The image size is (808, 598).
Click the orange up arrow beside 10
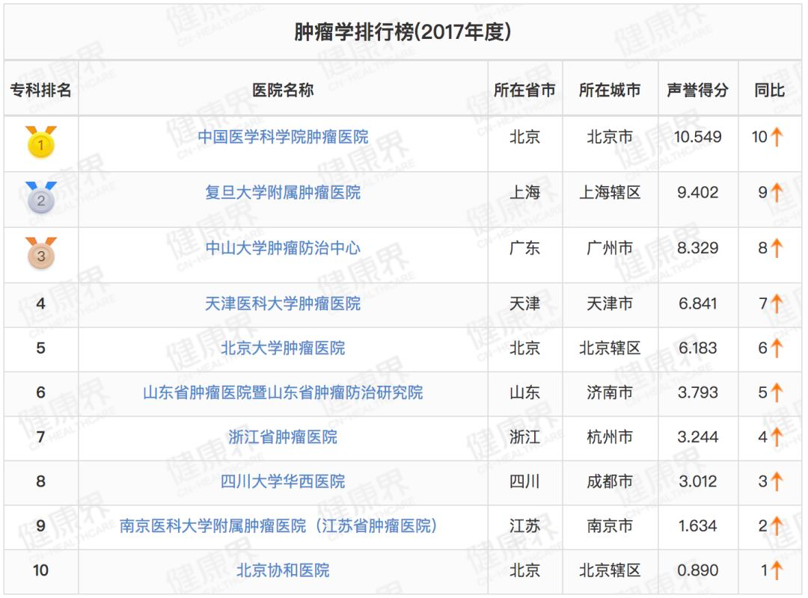pyautogui.click(x=777, y=137)
